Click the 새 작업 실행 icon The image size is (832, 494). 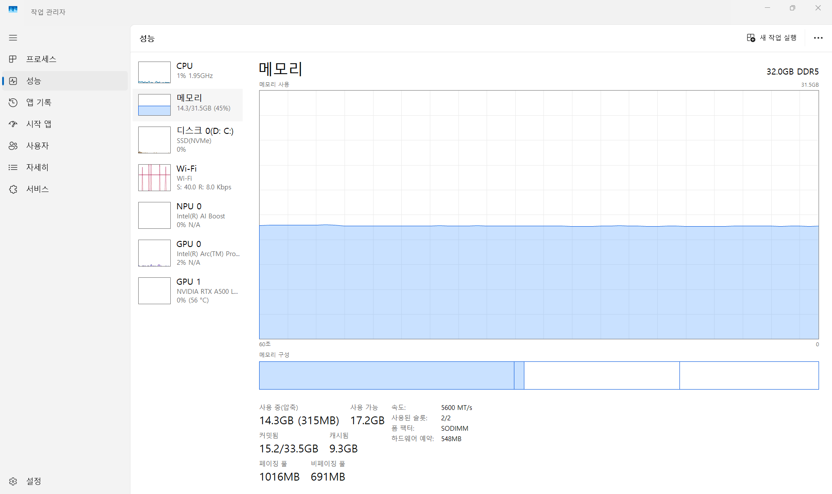(x=751, y=38)
